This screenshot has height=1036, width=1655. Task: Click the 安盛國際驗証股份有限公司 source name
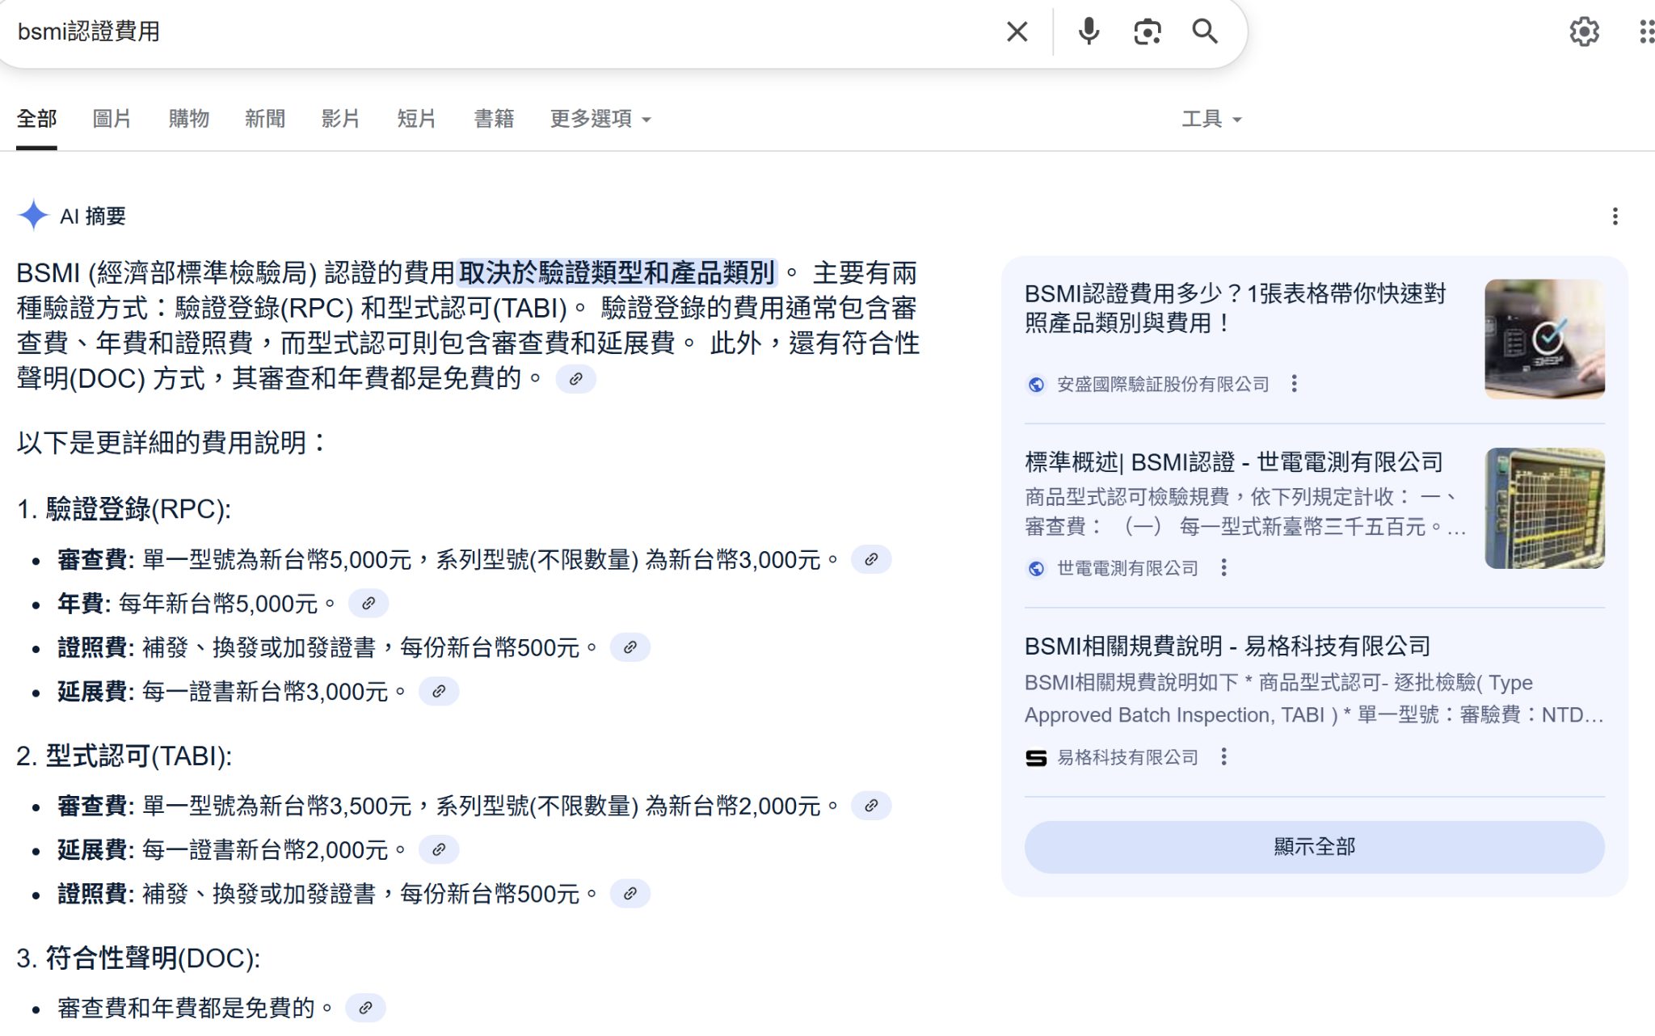click(x=1163, y=385)
